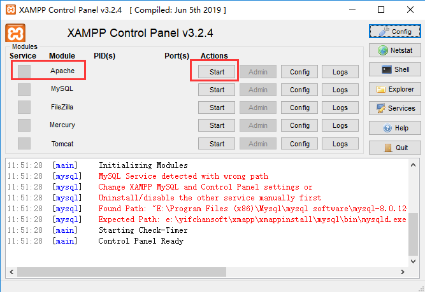
Task: Start the MySQL module
Action: [x=217, y=90]
